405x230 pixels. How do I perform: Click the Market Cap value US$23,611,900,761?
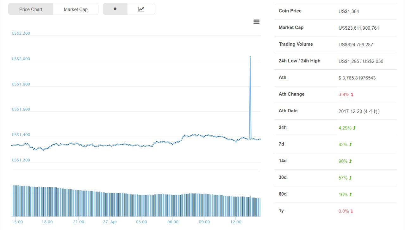click(358, 28)
